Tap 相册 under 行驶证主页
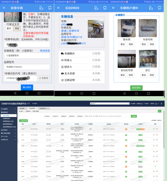 (x=17, y=29)
